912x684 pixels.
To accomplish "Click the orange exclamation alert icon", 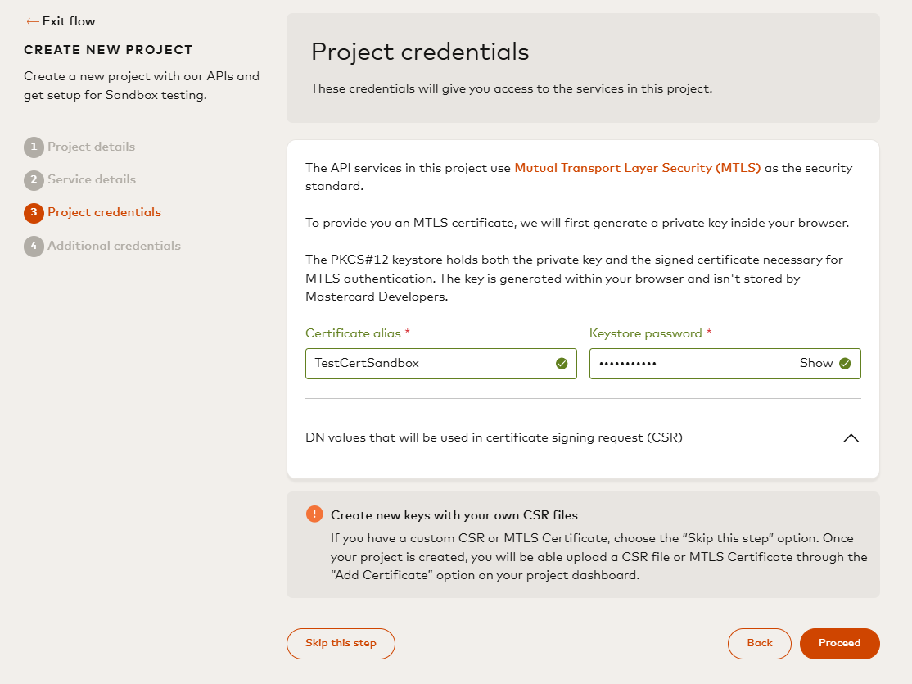I will 314,514.
